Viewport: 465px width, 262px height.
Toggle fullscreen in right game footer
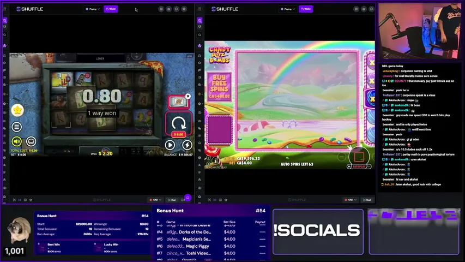209,200
